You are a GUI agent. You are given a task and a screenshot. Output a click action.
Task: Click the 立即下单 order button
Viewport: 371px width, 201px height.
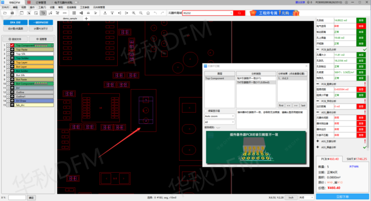point(342,197)
